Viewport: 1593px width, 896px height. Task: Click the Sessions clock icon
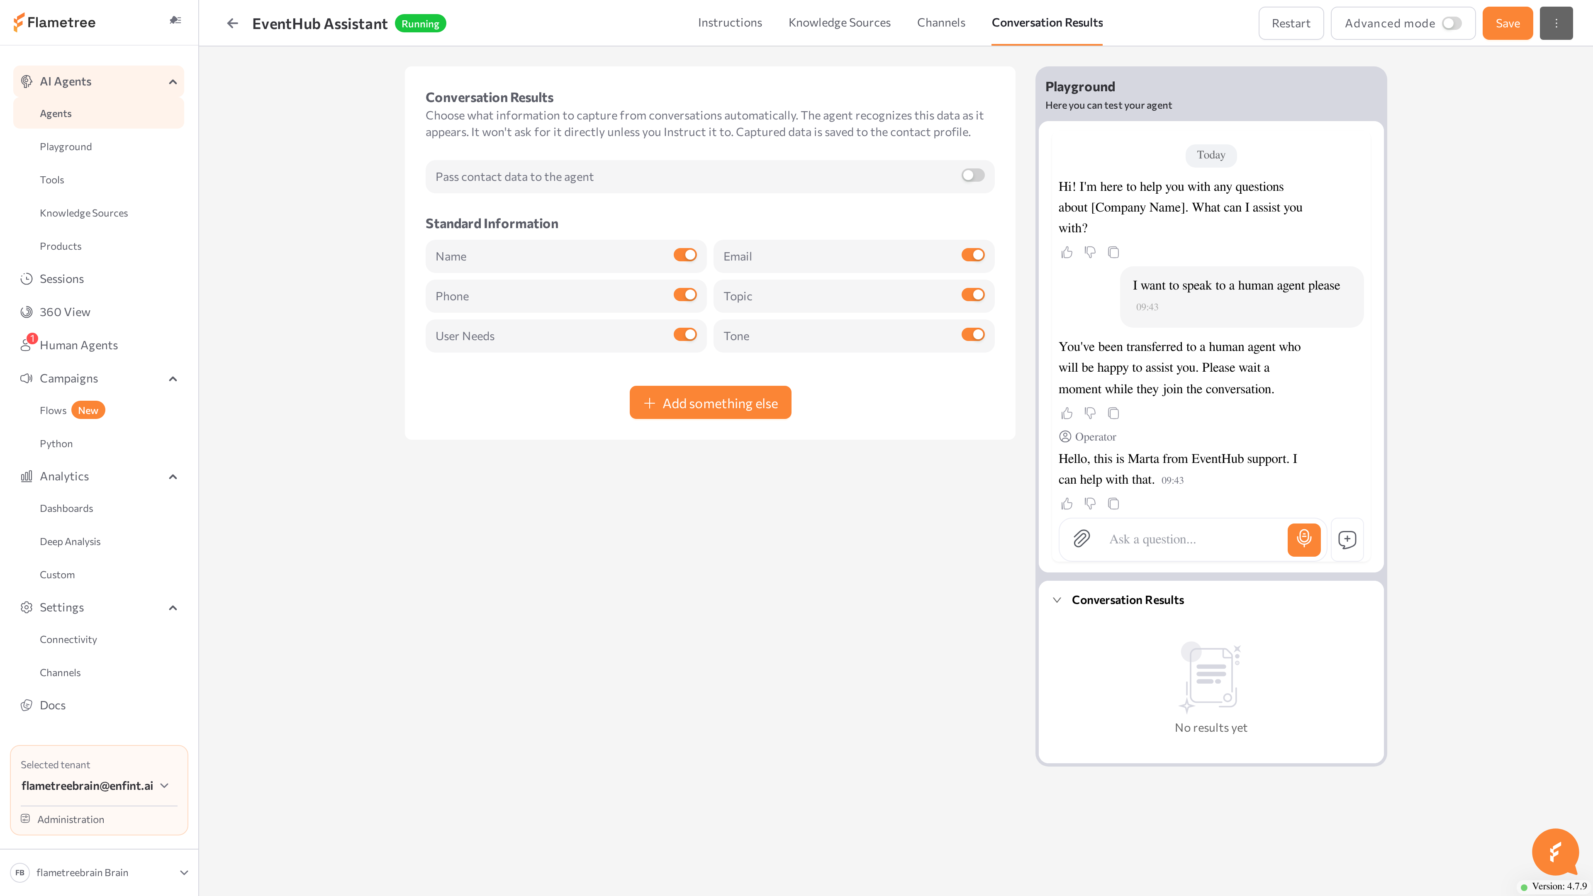coord(26,279)
